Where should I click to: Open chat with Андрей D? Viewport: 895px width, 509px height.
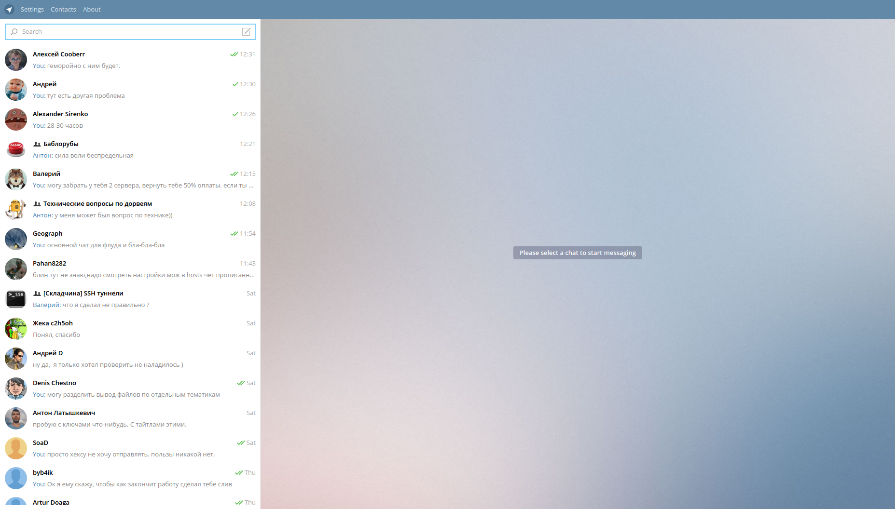130,359
